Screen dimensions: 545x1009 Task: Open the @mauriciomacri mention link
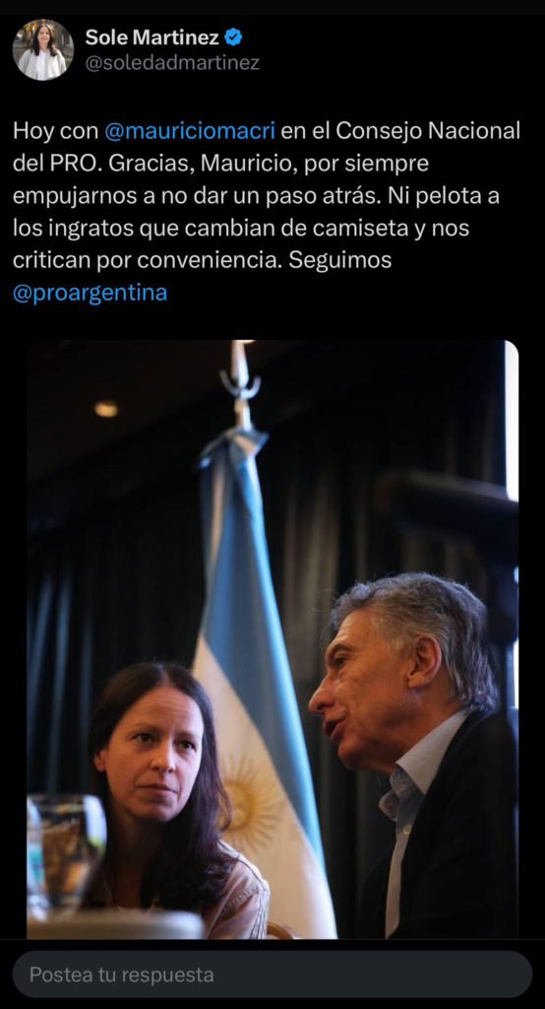pyautogui.click(x=190, y=131)
